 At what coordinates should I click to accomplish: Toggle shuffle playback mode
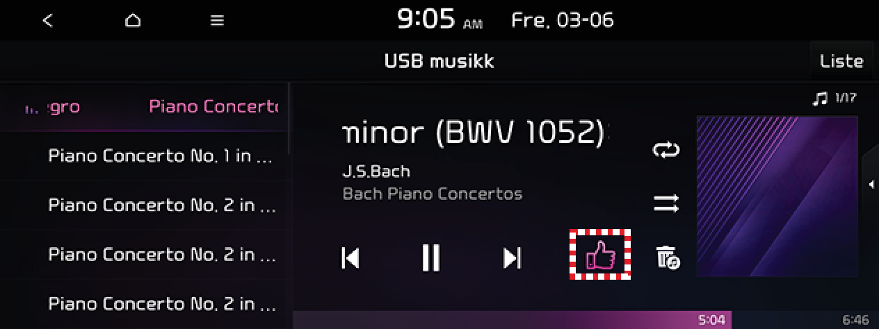point(666,203)
